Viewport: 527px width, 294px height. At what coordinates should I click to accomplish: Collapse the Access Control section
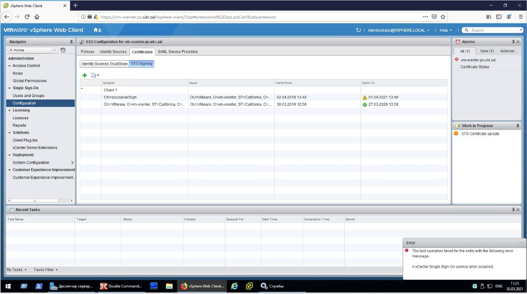pyautogui.click(x=9, y=66)
